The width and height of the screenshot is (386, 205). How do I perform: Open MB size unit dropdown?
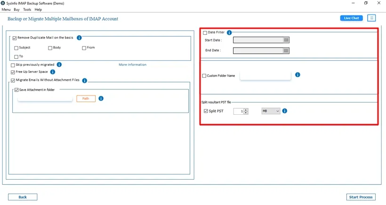coord(271,111)
